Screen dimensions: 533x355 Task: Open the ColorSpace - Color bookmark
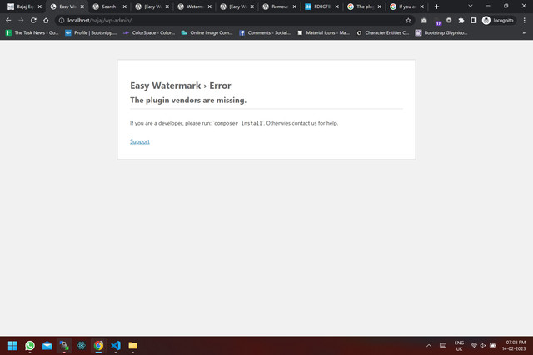149,33
